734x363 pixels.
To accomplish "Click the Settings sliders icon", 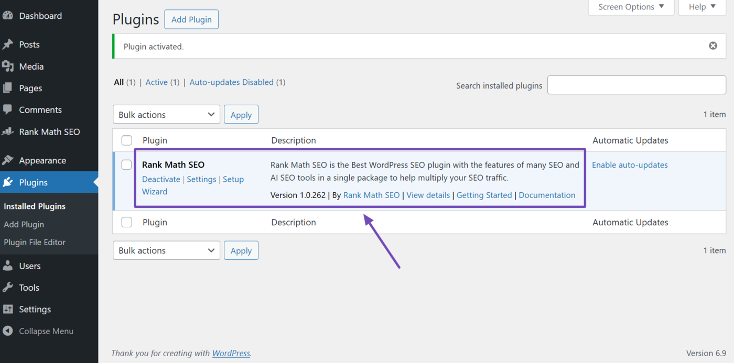I will click(8, 310).
